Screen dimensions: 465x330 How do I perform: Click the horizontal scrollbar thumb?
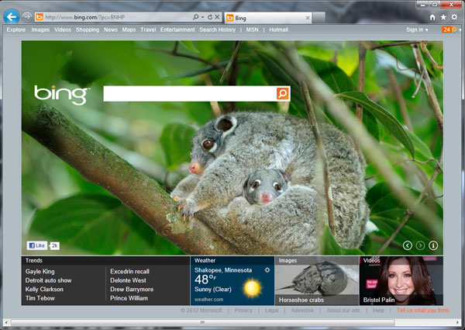pyautogui.click(x=203, y=322)
